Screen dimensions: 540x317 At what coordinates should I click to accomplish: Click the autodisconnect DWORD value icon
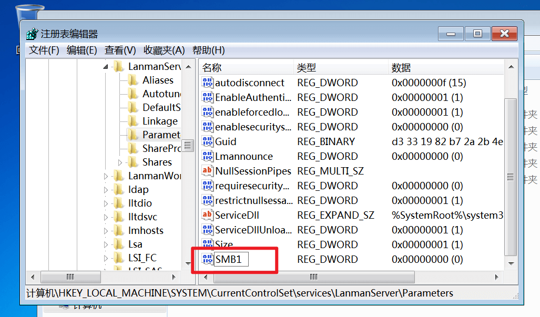[208, 83]
